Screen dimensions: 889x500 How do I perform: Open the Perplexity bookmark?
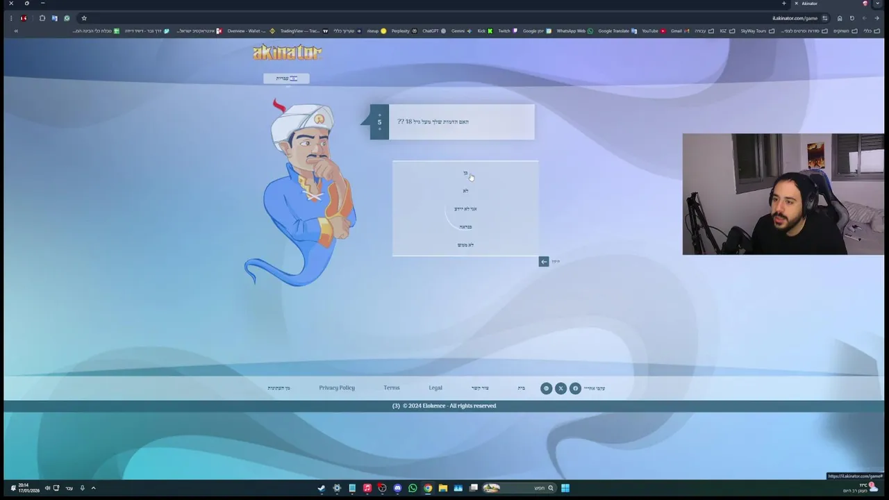point(404,31)
